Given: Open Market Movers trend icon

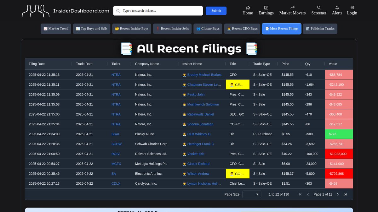Looking at the screenshot, I should click(x=292, y=8).
